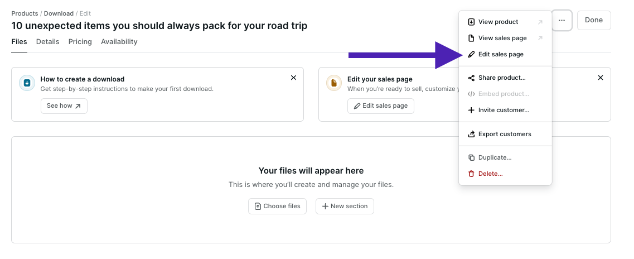Open the Pricing tab

(x=80, y=42)
